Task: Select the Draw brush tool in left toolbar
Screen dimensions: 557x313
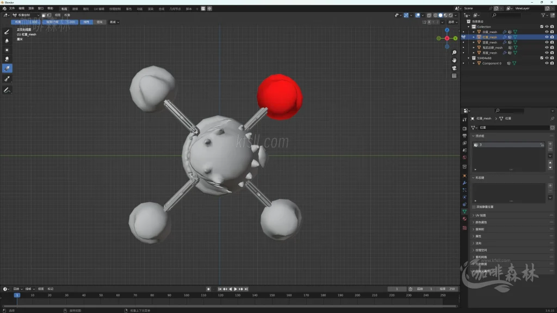Action: pyautogui.click(x=7, y=32)
